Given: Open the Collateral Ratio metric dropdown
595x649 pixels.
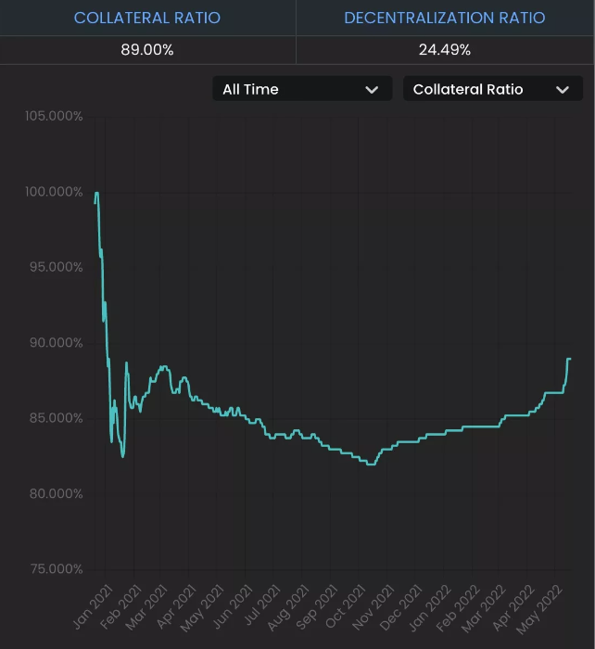Looking at the screenshot, I should click(493, 89).
